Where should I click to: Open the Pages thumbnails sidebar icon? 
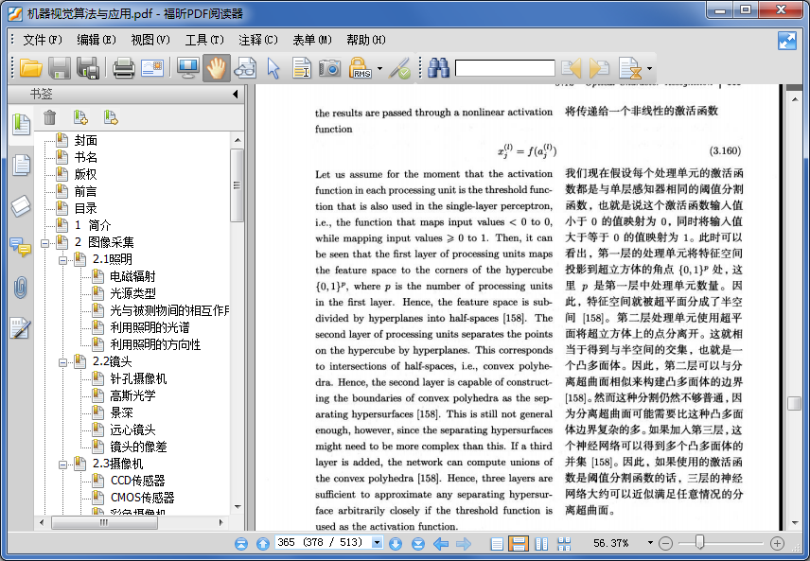21,166
